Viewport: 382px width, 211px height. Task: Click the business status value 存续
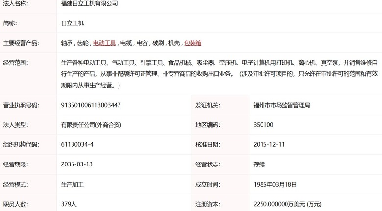259,164
